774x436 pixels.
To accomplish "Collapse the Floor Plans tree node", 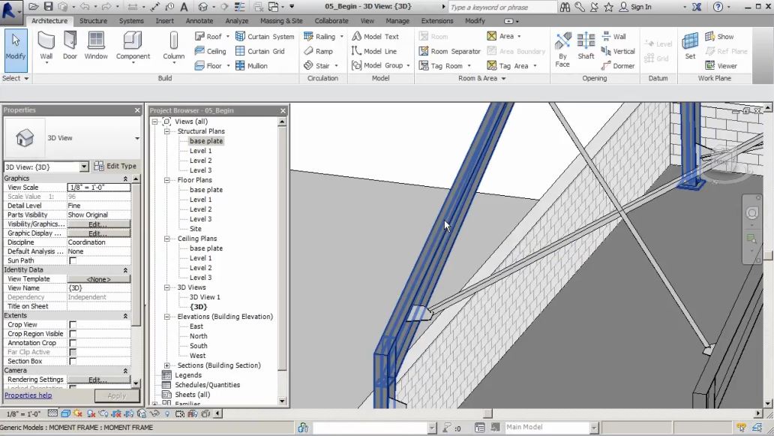I will pyautogui.click(x=166, y=180).
